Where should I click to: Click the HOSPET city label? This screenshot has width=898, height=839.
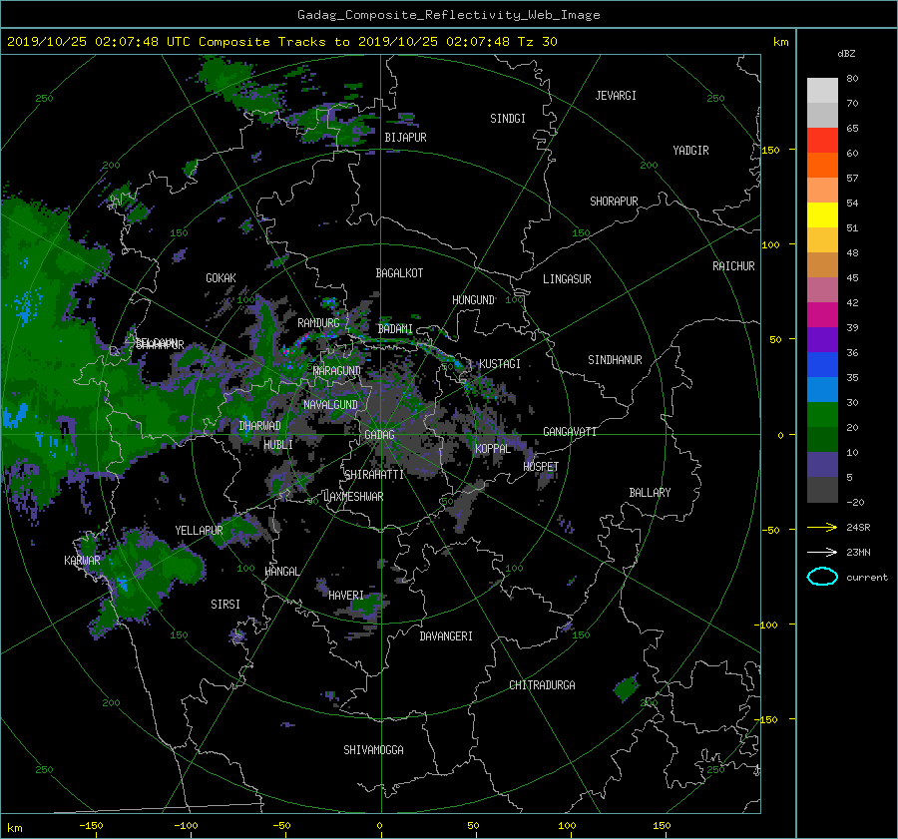pyautogui.click(x=541, y=467)
